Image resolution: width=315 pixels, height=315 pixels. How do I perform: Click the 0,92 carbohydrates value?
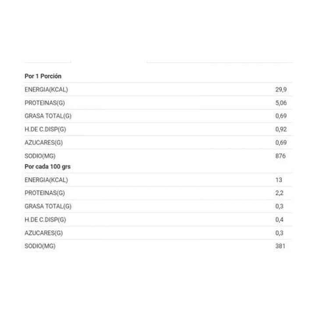click(280, 129)
